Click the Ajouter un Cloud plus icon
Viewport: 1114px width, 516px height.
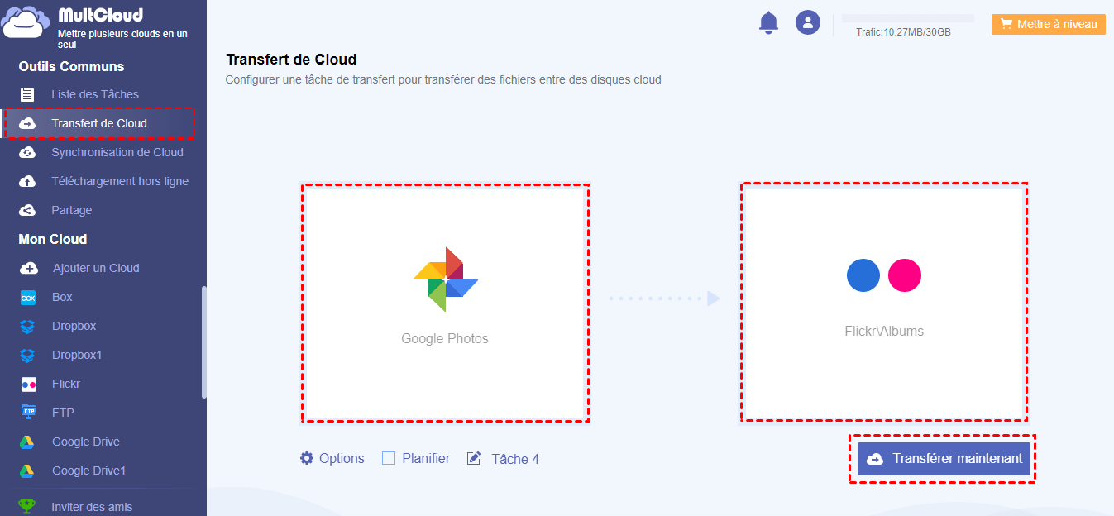click(x=28, y=268)
